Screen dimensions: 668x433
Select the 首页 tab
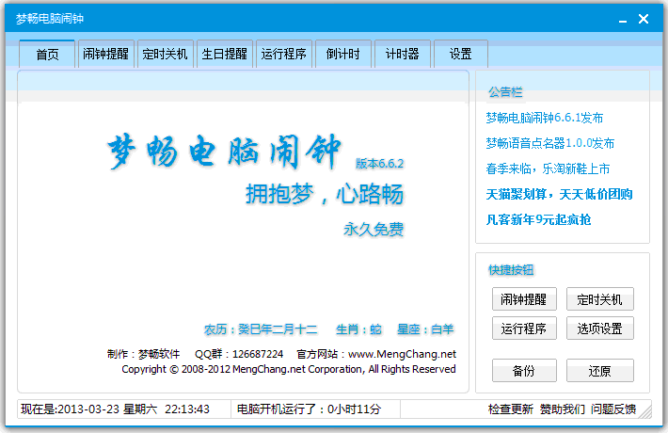47,55
